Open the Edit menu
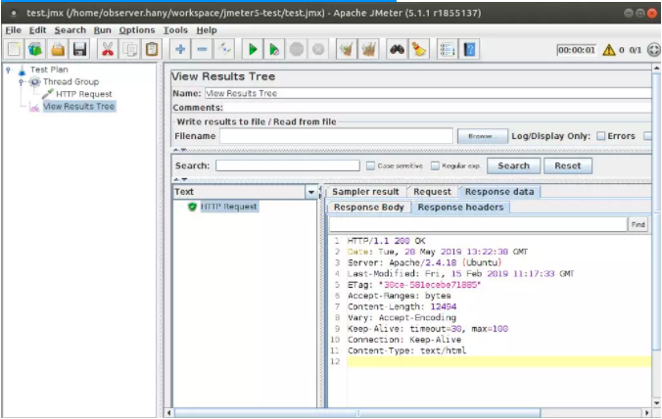Screen dimensions: 662x419 37,30
